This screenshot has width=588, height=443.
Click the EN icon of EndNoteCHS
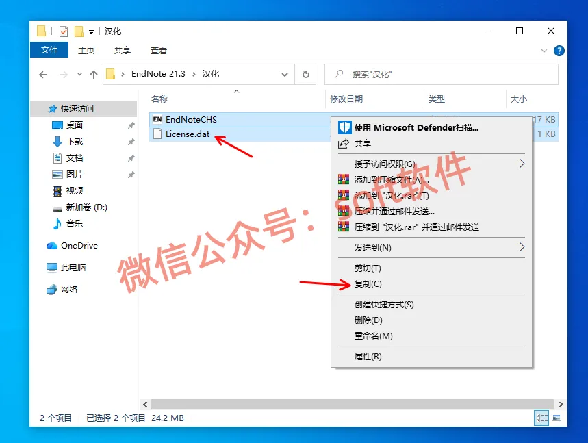click(157, 119)
